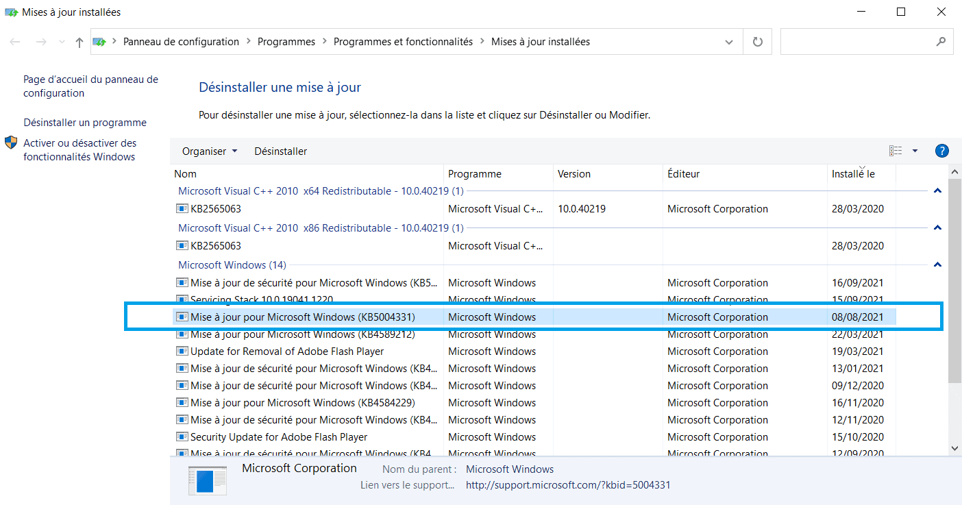This screenshot has width=962, height=505.
Task: Change view with the view layout icon
Action: (896, 151)
